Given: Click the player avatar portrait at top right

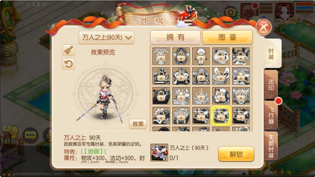Looking at the screenshot, I should pyautogui.click(x=284, y=12).
